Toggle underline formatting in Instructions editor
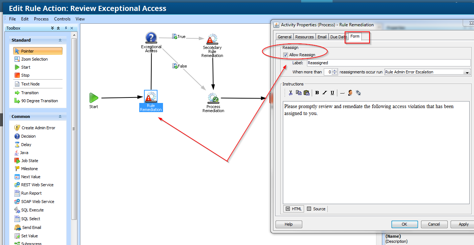The width and height of the screenshot is (474, 245). [x=332, y=92]
